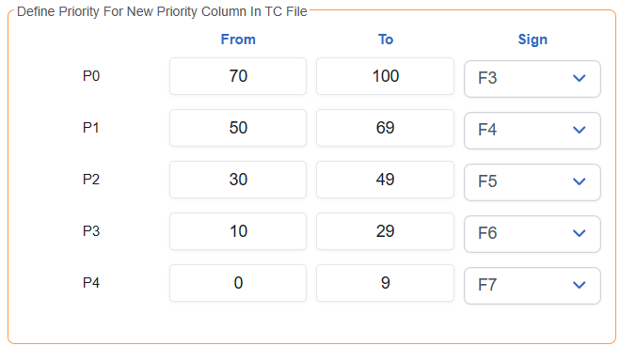Click the chevron arrow in F6 dropdown
620x346 pixels.
tap(580, 233)
